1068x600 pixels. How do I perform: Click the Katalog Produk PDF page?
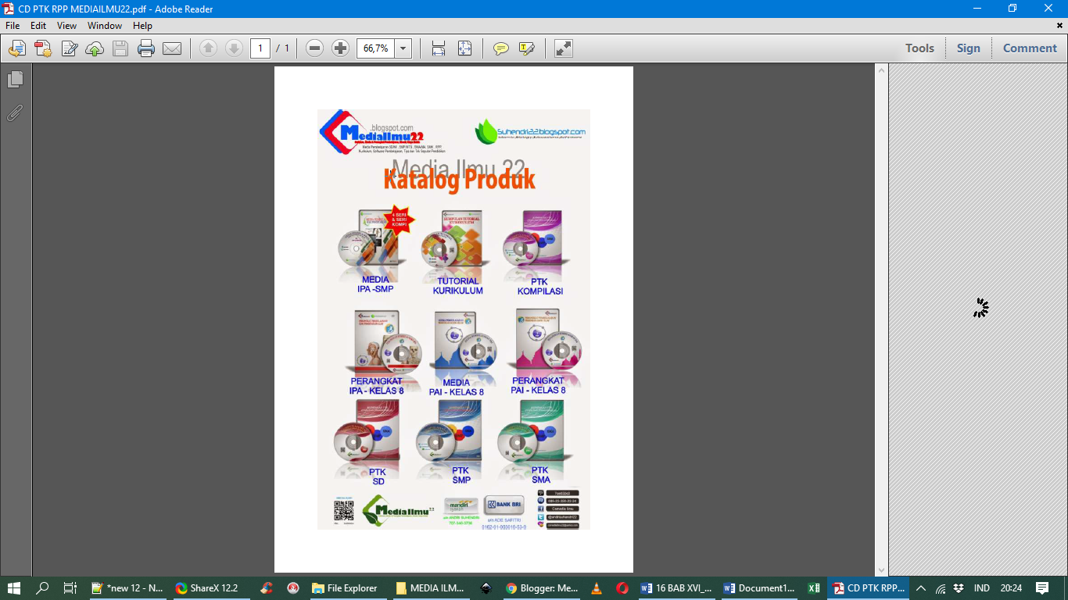click(x=453, y=320)
